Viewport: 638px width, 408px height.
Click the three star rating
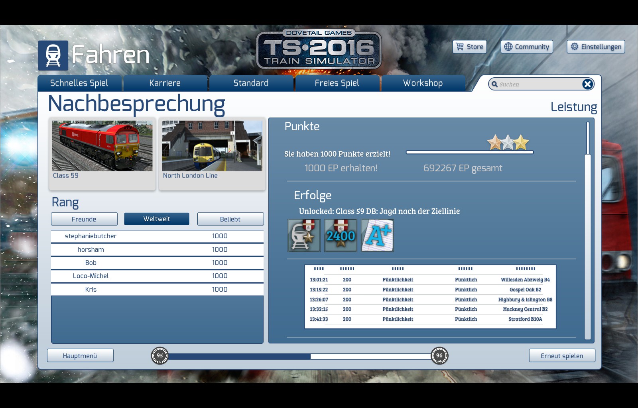pyautogui.click(x=508, y=142)
